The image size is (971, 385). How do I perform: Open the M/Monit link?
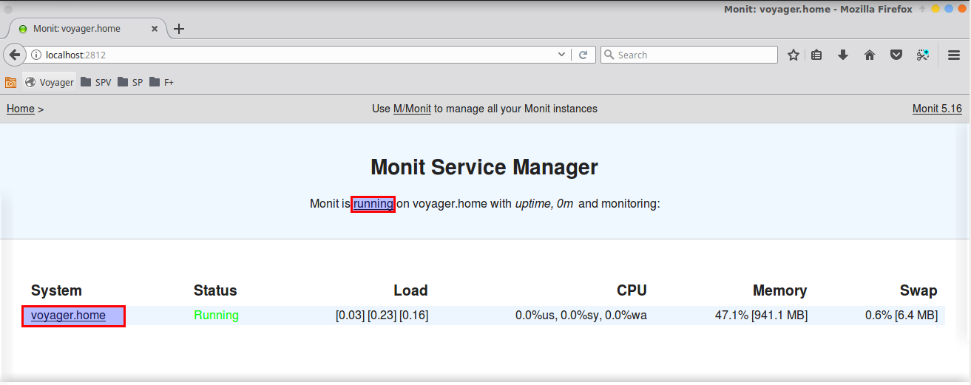[x=412, y=109]
